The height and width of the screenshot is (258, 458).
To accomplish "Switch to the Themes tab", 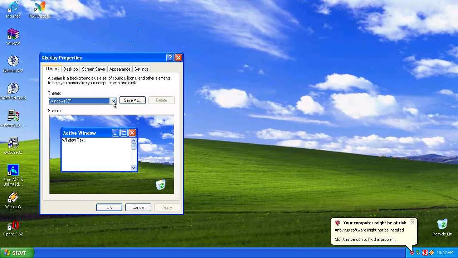I will (52, 69).
